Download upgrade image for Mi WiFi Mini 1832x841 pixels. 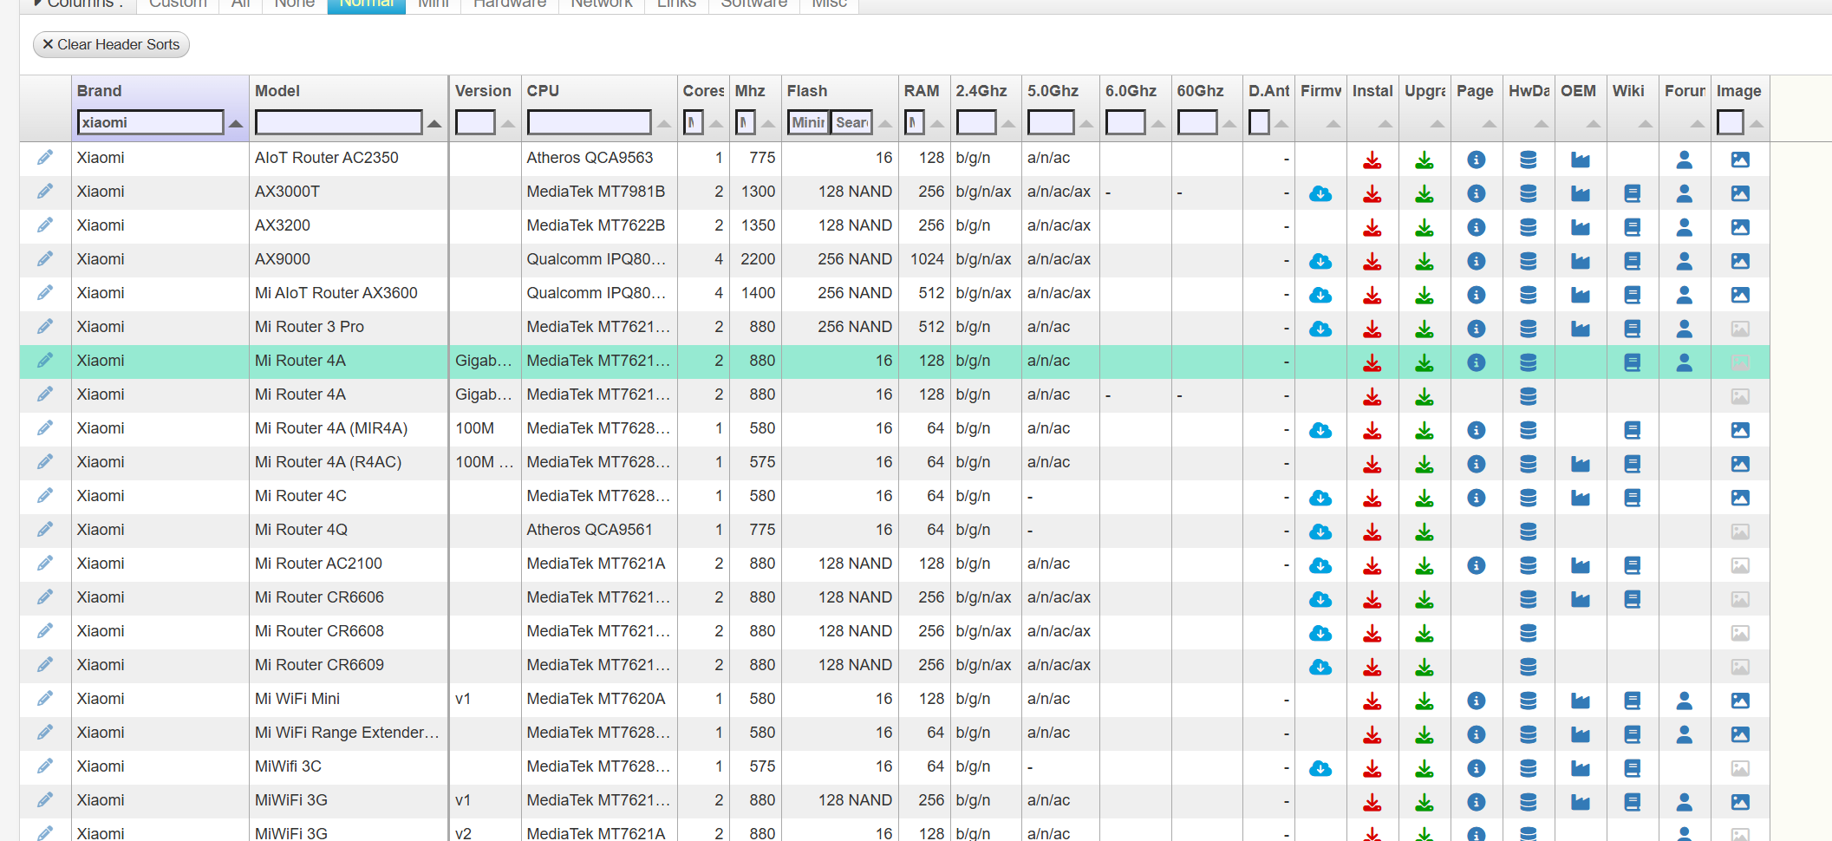tap(1425, 701)
